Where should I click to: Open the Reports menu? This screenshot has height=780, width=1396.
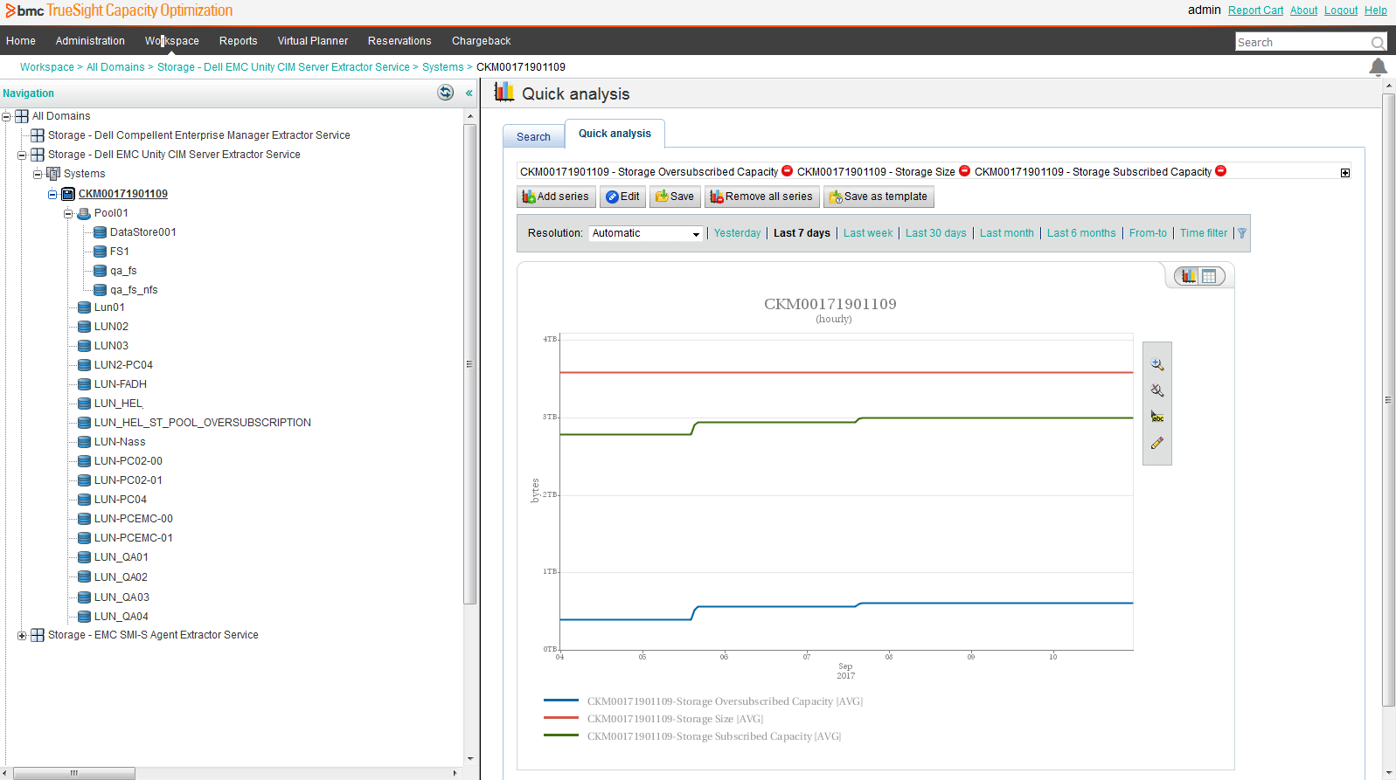(238, 41)
